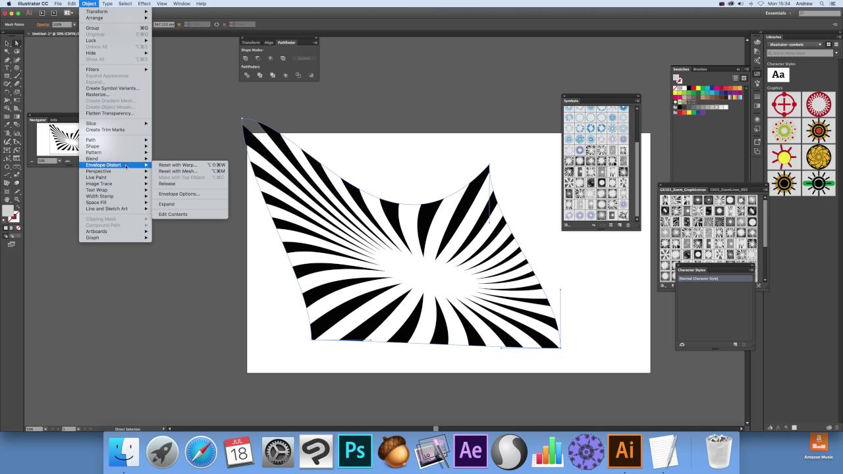Open the Navigator zoom percentage dropdown
The image size is (843, 474).
(59, 161)
